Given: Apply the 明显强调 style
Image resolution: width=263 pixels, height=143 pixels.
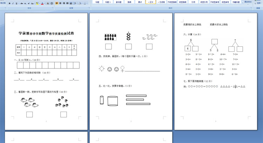Looking at the screenshot, I should [x=183, y=2].
